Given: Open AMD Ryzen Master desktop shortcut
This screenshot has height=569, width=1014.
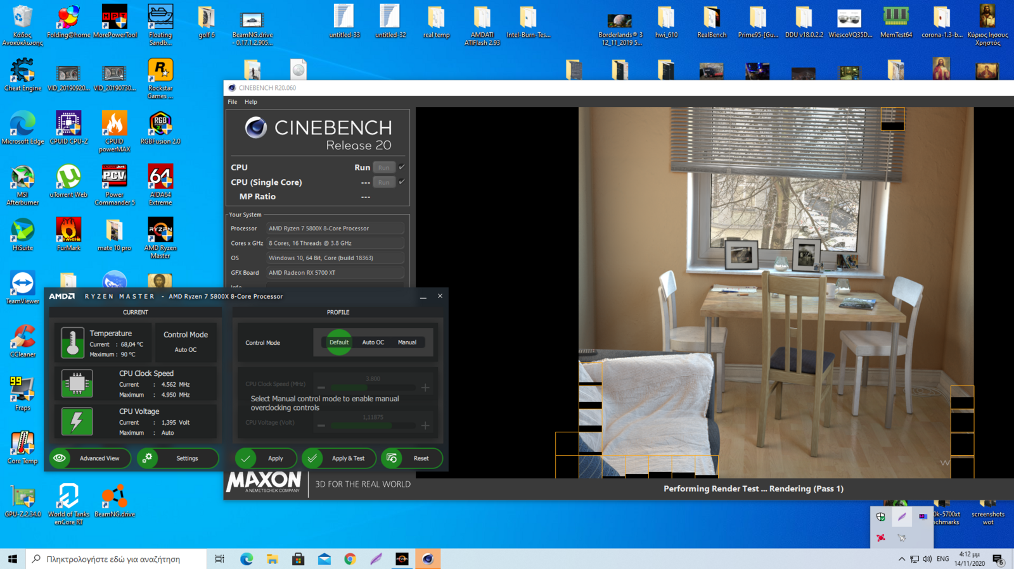Looking at the screenshot, I should 160,238.
